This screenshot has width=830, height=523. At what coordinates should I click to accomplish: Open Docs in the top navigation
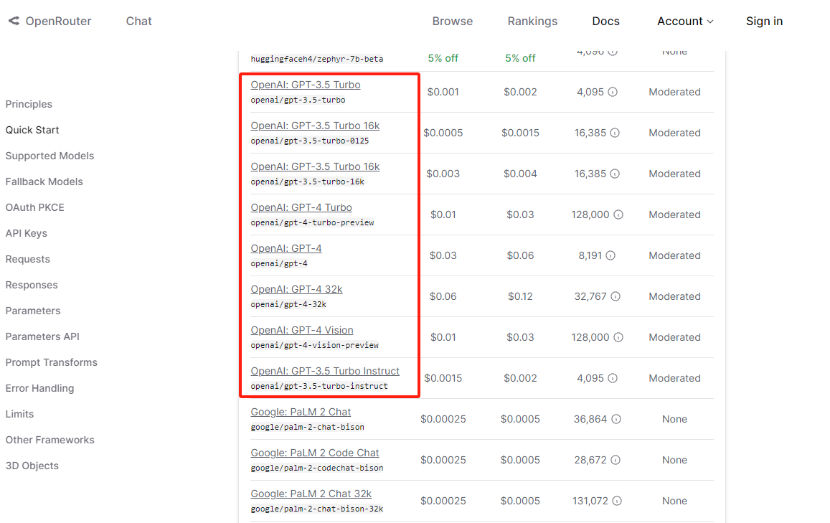pos(605,22)
